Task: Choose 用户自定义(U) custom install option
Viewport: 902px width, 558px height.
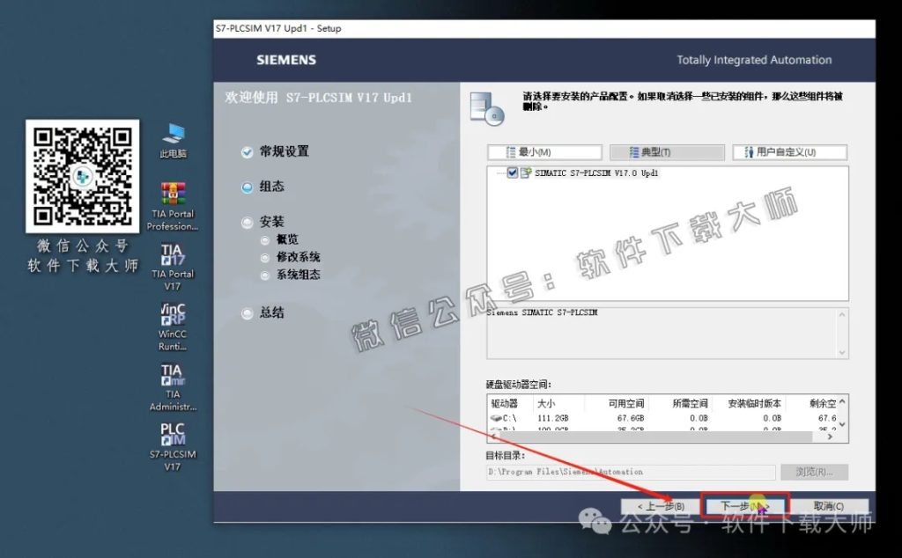Action: (791, 151)
